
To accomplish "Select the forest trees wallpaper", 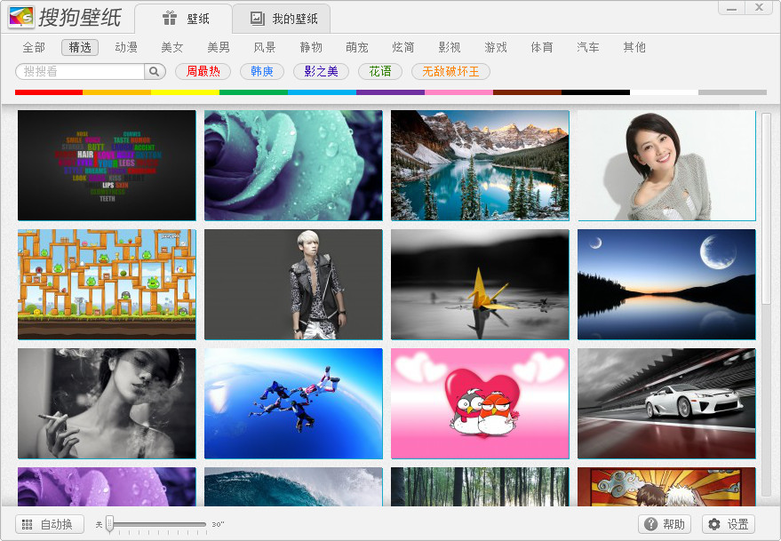I will click(x=480, y=487).
